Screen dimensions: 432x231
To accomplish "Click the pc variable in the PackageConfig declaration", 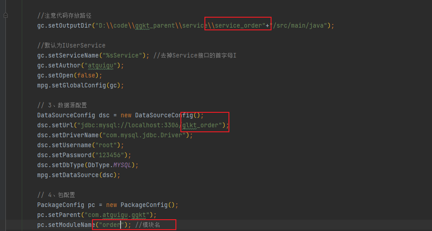I will coord(92,205).
